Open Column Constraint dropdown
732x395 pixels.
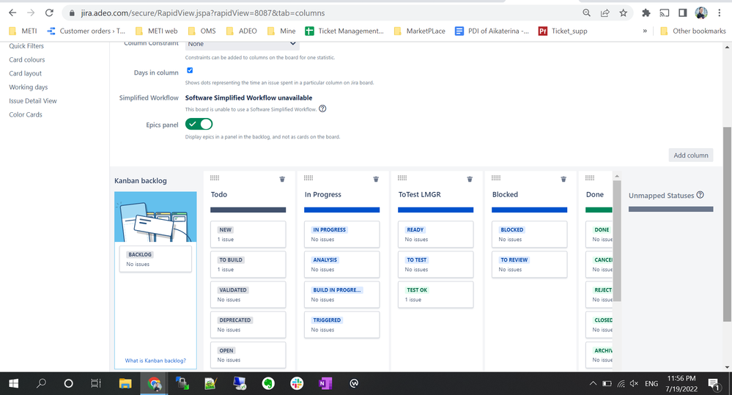pyautogui.click(x=243, y=44)
